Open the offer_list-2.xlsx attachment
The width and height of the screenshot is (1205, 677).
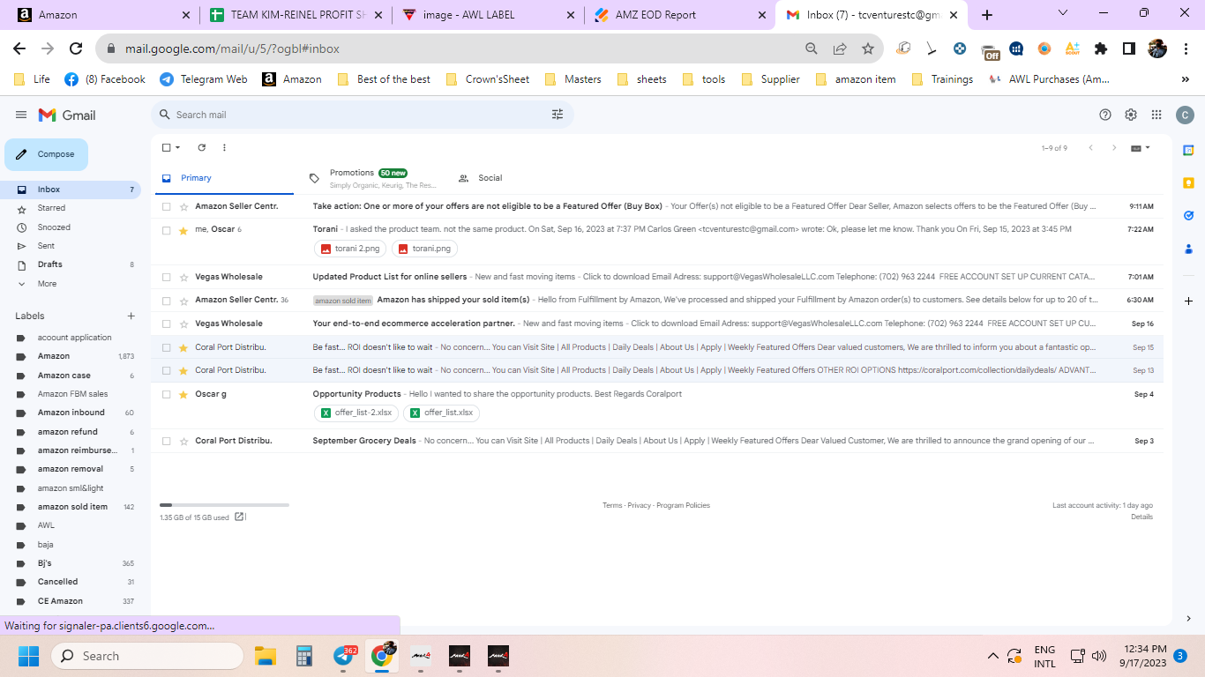[x=356, y=413]
